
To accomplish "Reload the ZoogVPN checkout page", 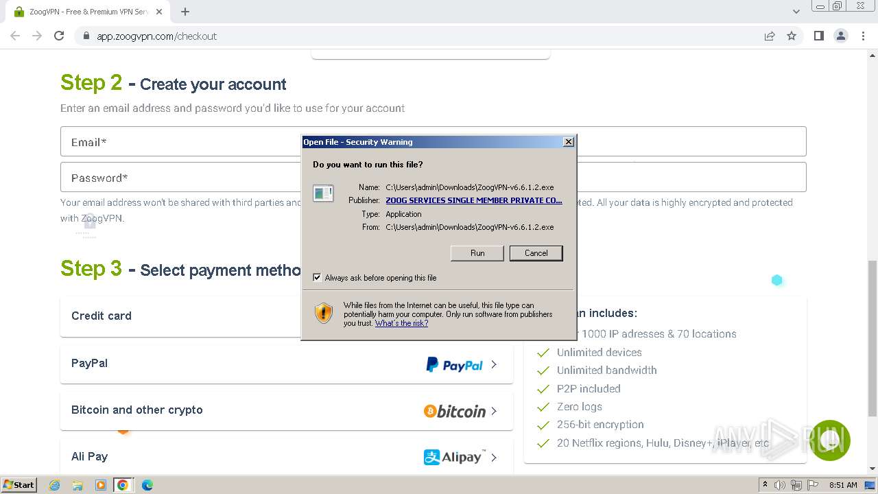I will click(x=59, y=36).
